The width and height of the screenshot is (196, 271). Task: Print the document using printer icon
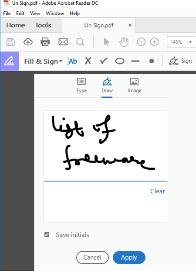[x=45, y=42]
